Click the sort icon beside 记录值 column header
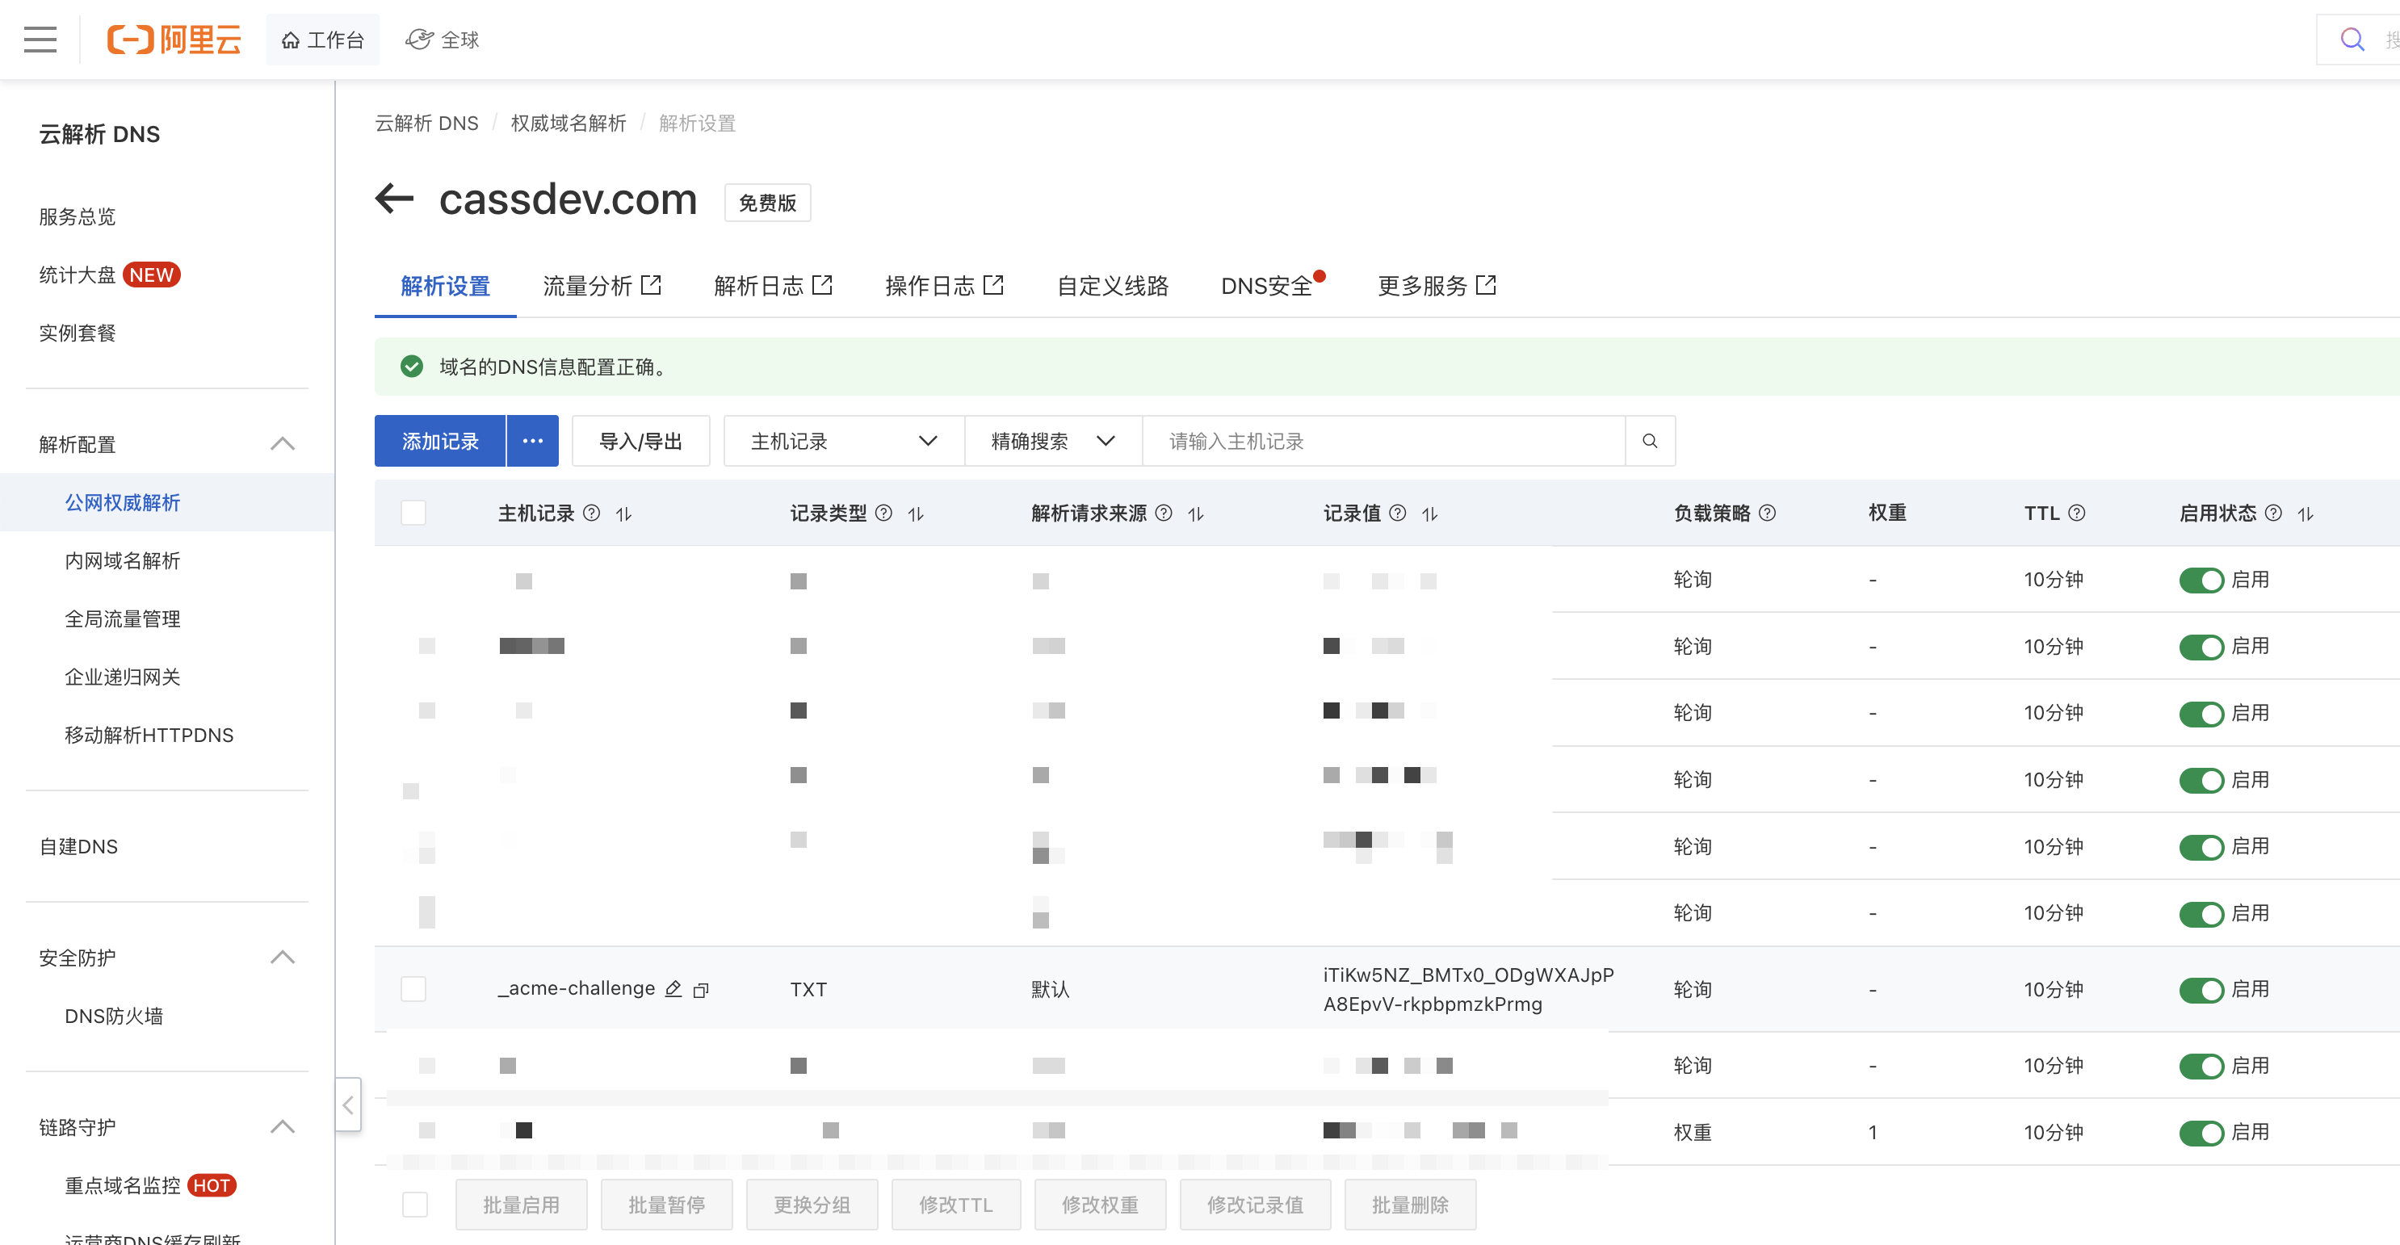Image resolution: width=2400 pixels, height=1245 pixels. pos(1430,513)
